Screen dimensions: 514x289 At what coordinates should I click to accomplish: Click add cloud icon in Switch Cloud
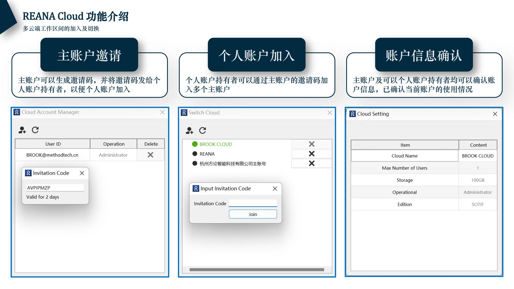click(189, 131)
